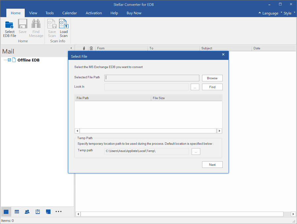Click main message list right scroll arrow

pyautogui.click(x=293, y=214)
